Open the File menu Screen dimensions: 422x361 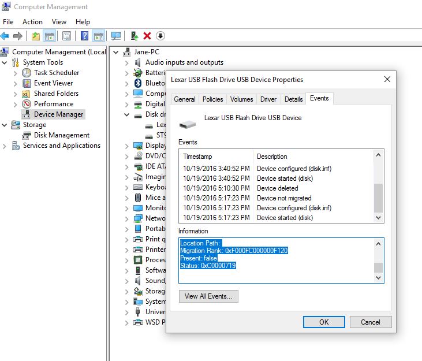point(8,22)
